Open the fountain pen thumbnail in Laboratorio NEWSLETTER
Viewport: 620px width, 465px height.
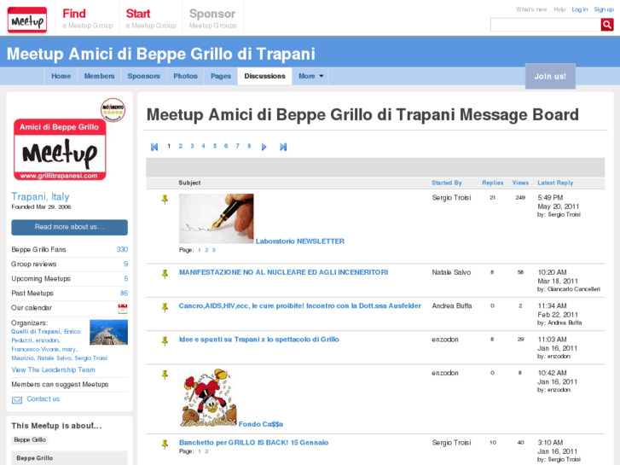[x=217, y=218]
